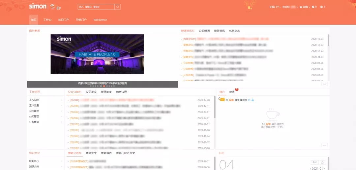Viewport: 356px width, 170px height.
Task: Click the calendar panel vertical scrollbar
Action: tap(328, 163)
